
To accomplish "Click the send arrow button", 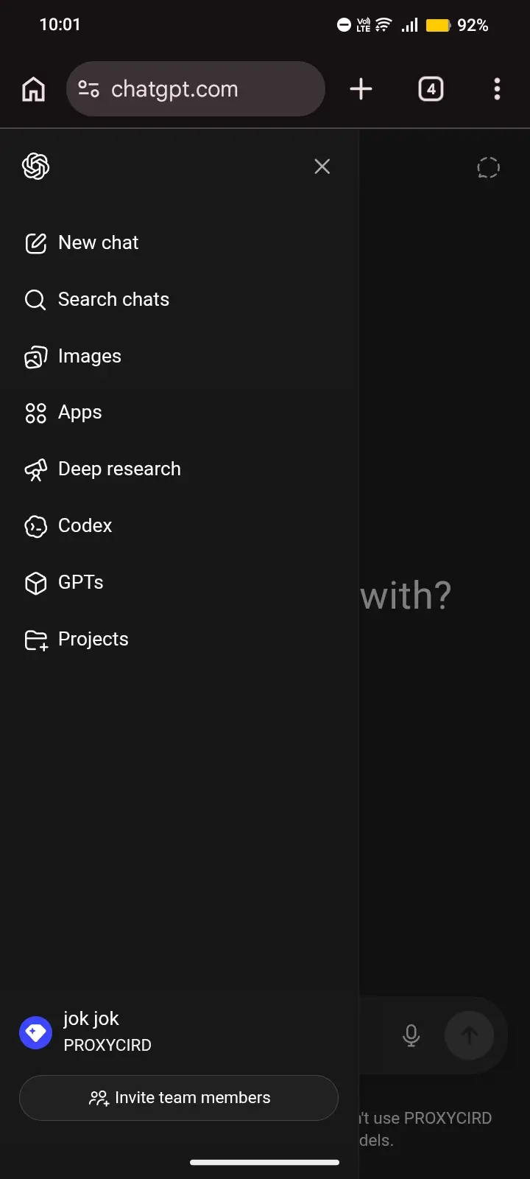I will click(x=469, y=1035).
